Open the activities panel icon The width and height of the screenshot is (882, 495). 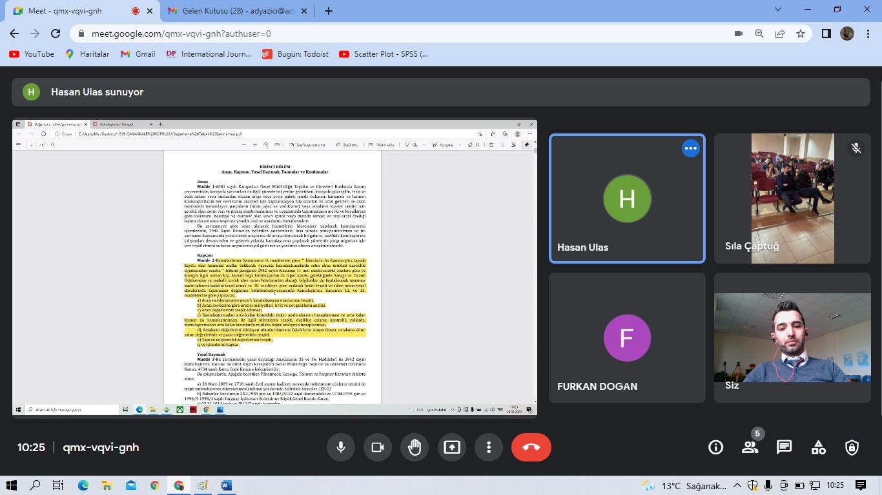818,447
